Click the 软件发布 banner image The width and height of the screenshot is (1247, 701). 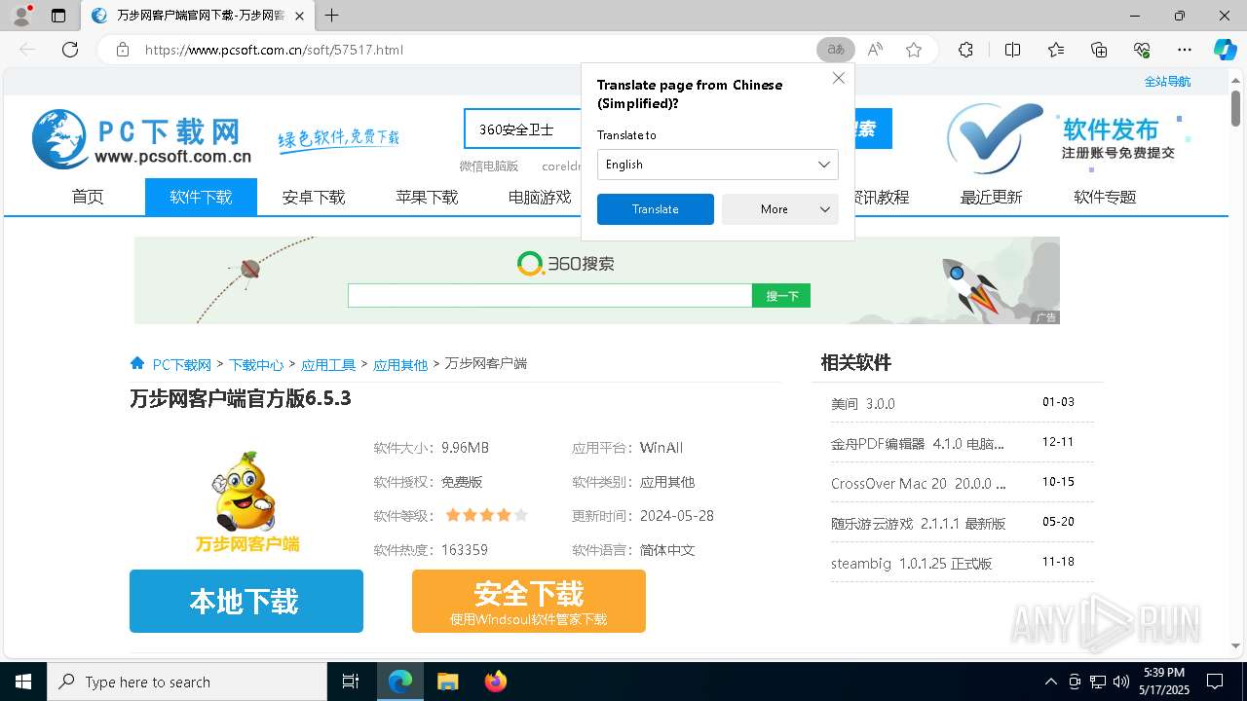[x=1068, y=138]
